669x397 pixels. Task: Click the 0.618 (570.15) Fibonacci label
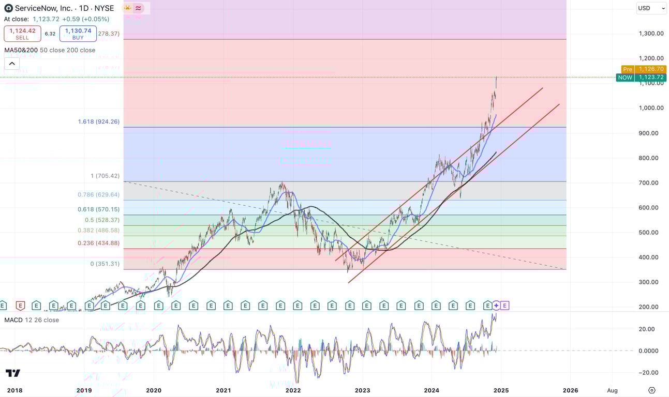tap(99, 209)
